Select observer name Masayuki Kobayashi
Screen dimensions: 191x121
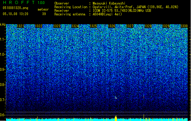[x=109, y=3]
